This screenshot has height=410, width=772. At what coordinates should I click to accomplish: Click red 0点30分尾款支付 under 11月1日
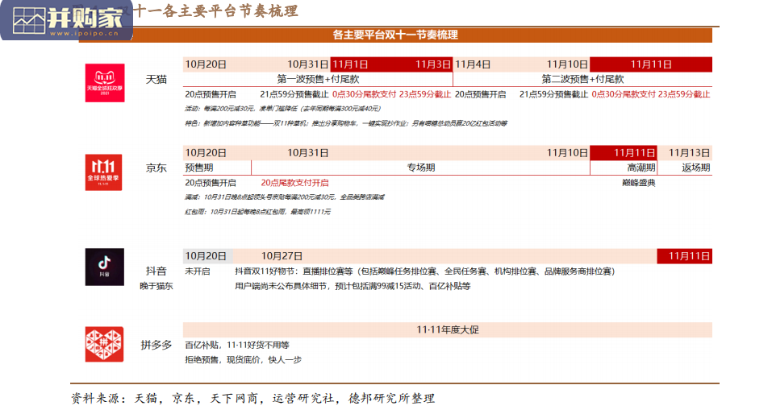click(x=364, y=94)
